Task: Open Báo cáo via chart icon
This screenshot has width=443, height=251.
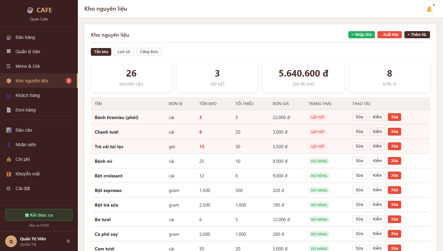Action: pyautogui.click(x=9, y=130)
